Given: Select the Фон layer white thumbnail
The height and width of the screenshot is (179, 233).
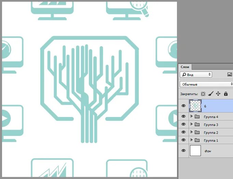Looking at the screenshot, I should [x=195, y=151].
